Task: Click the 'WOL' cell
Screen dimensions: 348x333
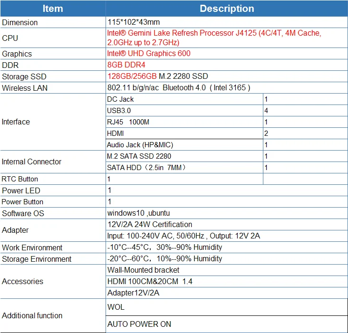Action: coord(227,307)
